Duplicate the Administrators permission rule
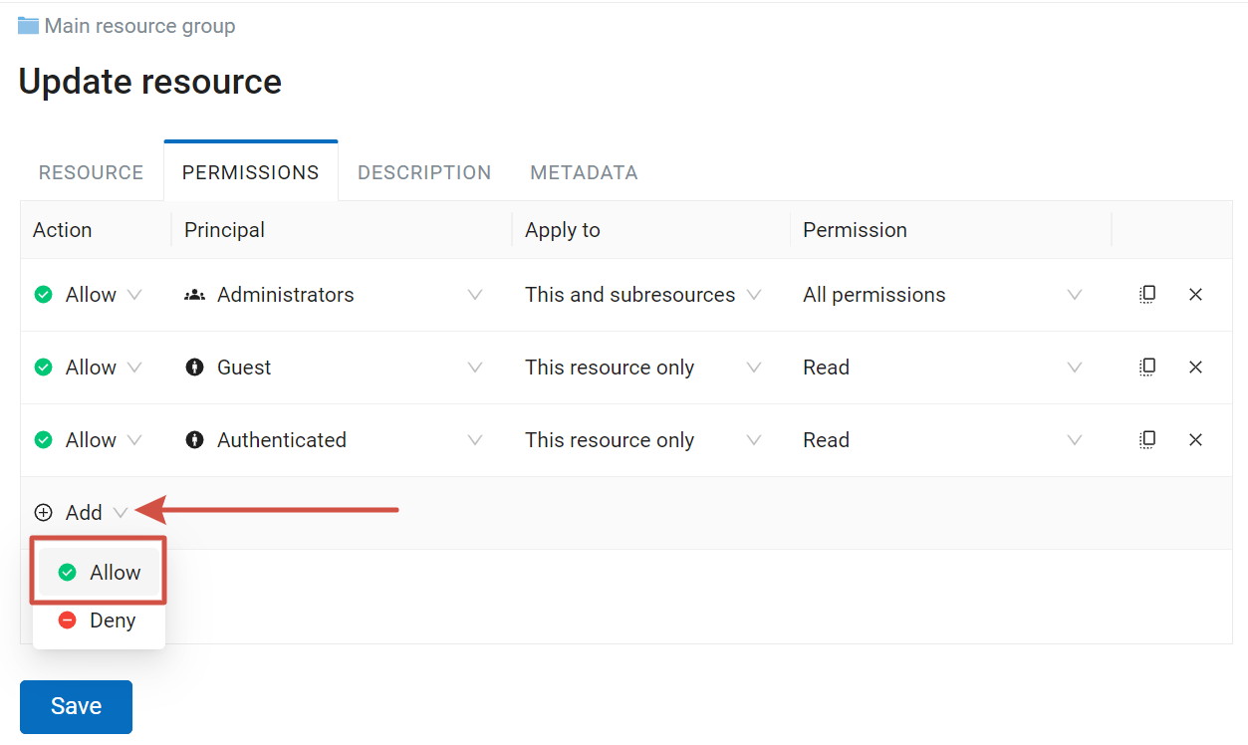Image resolution: width=1248 pixels, height=745 pixels. [1147, 295]
